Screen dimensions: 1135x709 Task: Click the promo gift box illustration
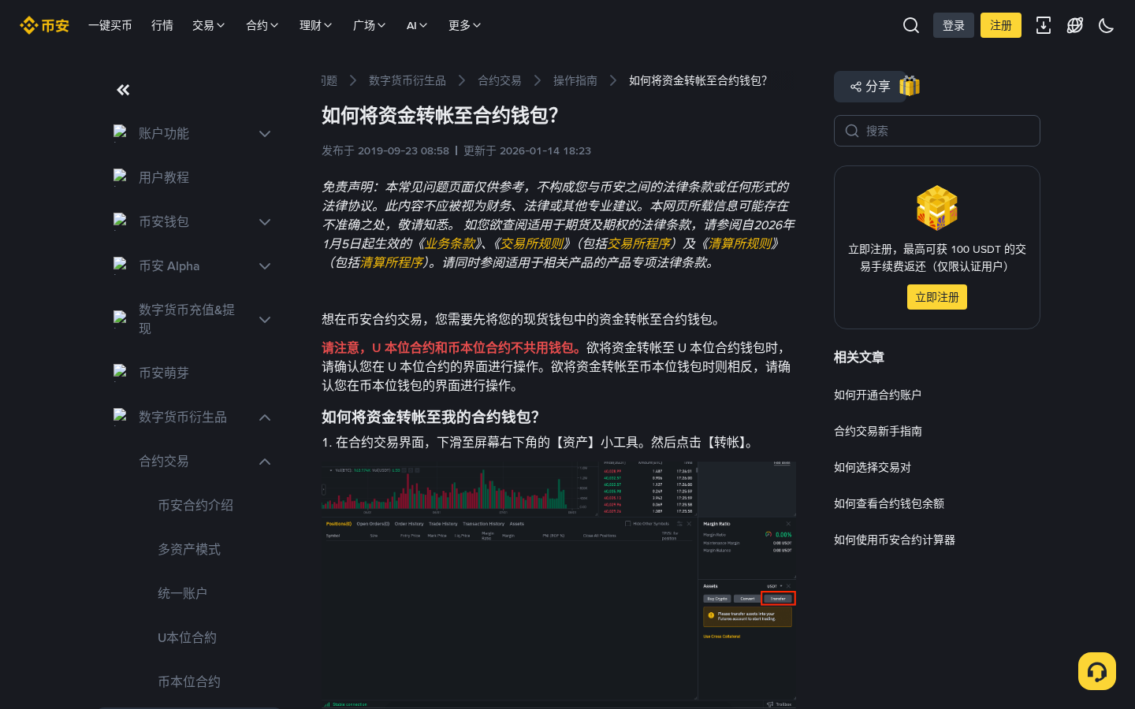937,208
